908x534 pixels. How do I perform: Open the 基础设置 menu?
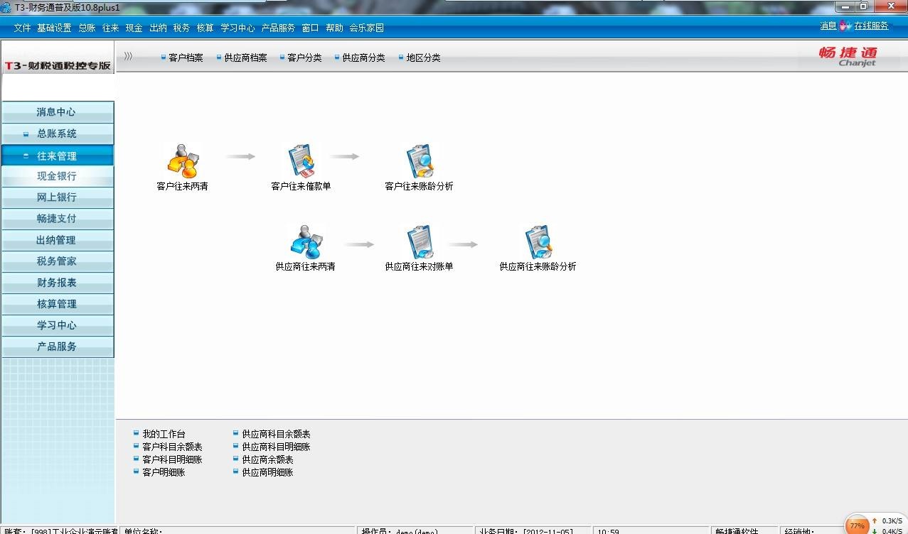click(x=54, y=28)
